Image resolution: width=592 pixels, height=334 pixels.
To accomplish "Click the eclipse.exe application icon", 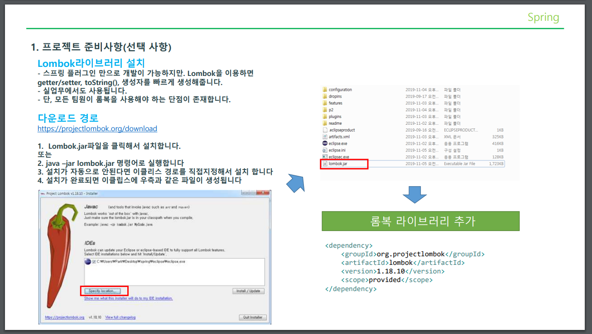I will [325, 143].
